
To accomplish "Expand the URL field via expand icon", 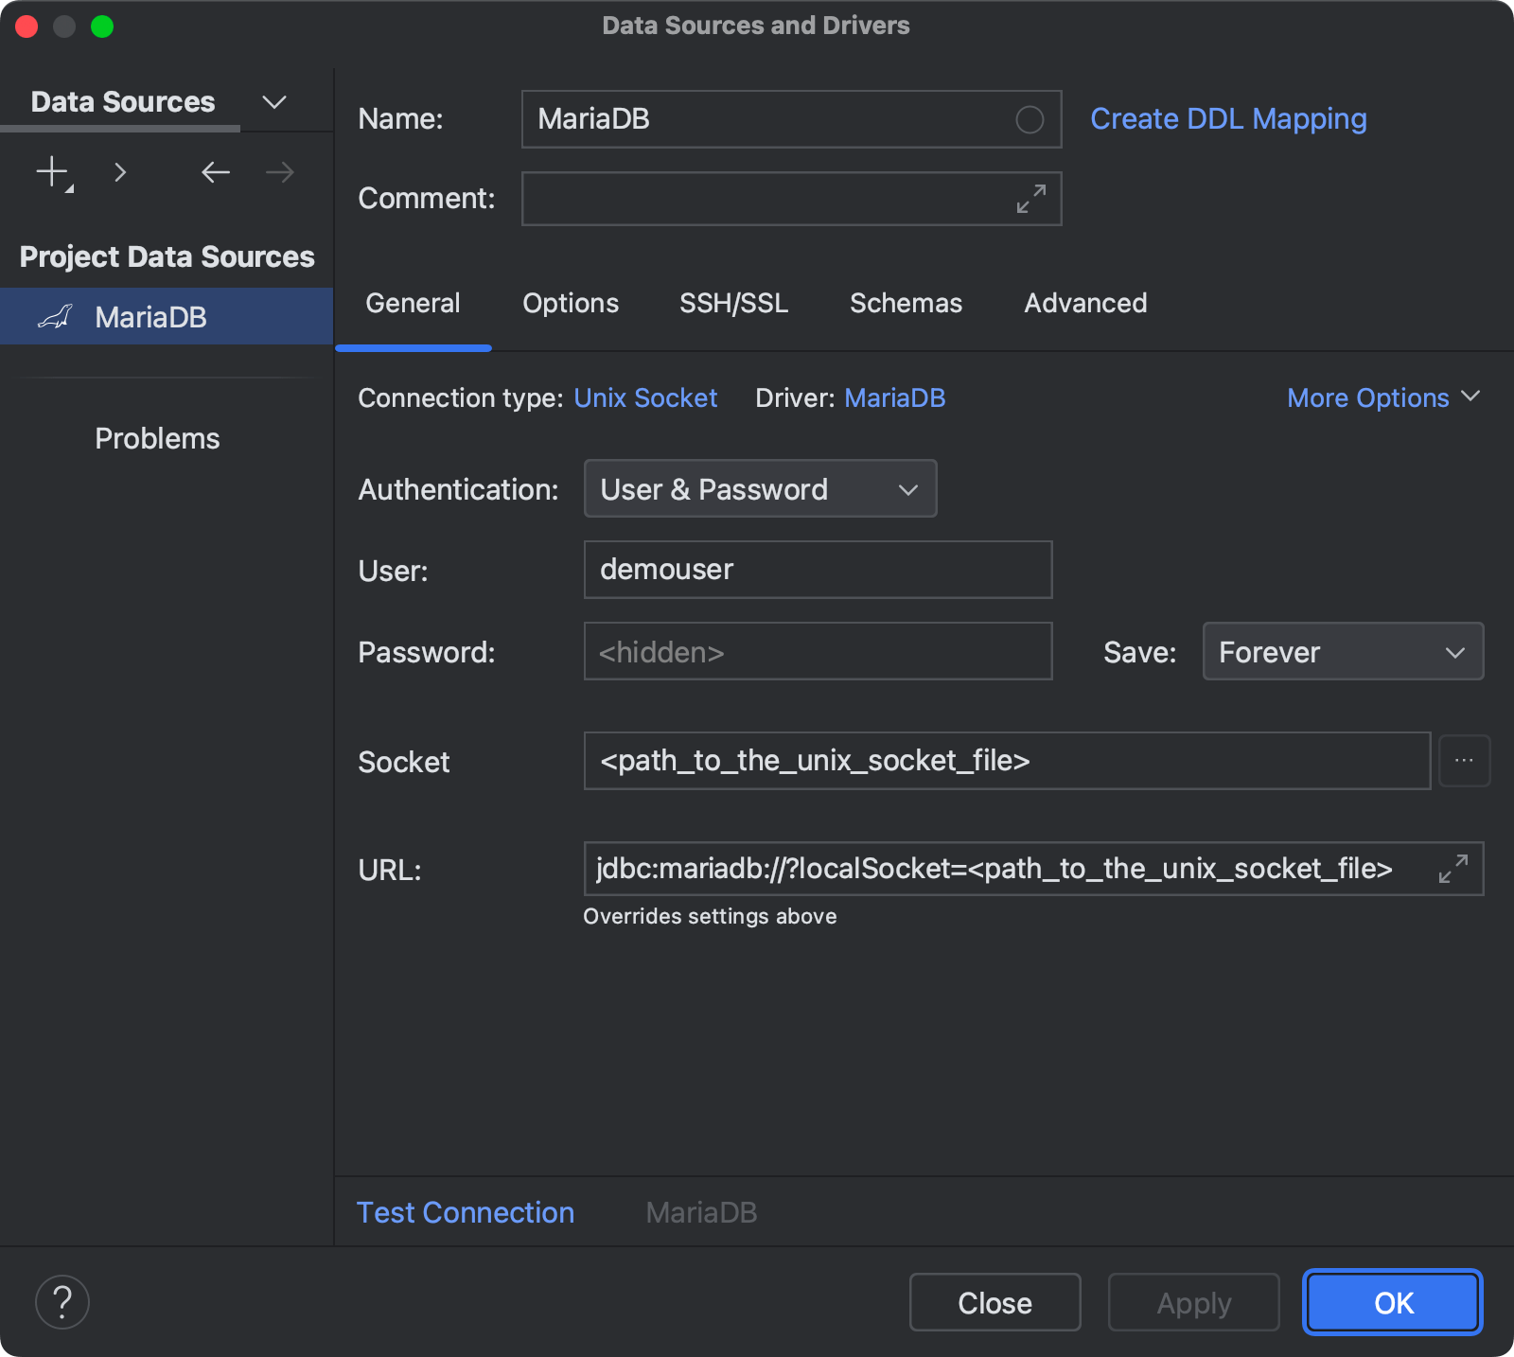I will pyautogui.click(x=1453, y=869).
